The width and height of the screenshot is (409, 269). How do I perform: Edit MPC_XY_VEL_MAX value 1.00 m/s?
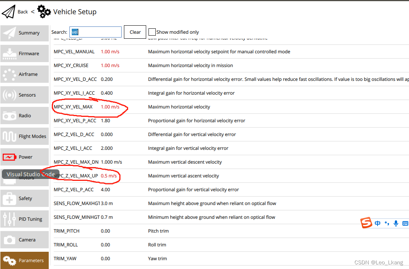pos(110,107)
